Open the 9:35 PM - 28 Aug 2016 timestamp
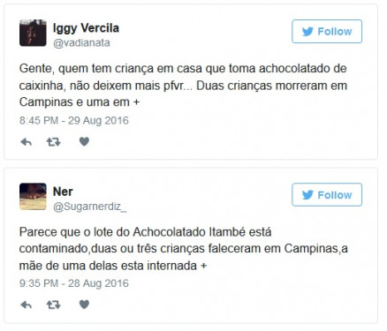Viewport: 387px width, 331px height. point(74,283)
